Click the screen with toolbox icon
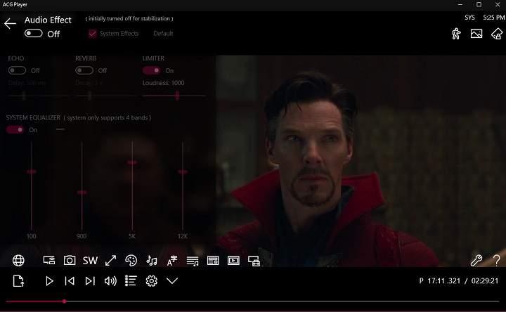This screenshot has height=312, width=506. click(254, 261)
